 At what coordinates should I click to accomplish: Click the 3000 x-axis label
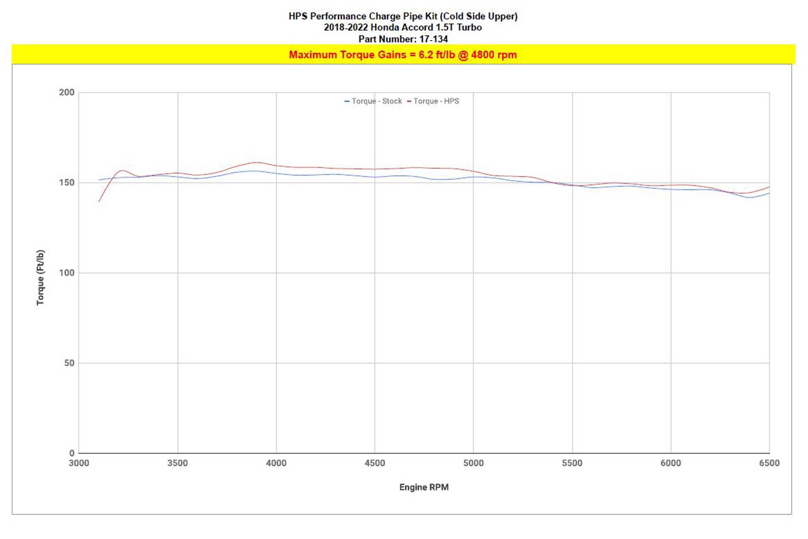(x=78, y=463)
